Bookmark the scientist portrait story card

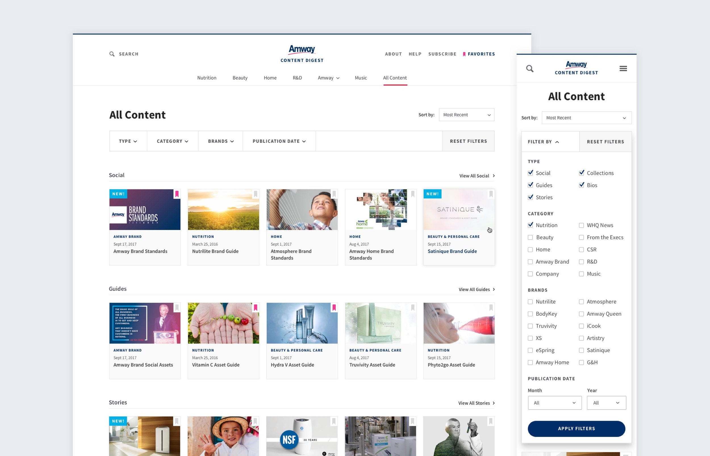(490, 421)
